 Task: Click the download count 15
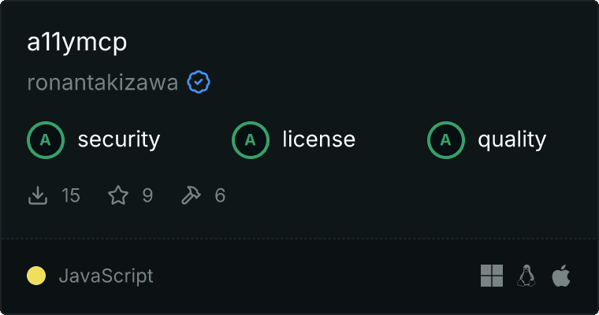coord(71,195)
